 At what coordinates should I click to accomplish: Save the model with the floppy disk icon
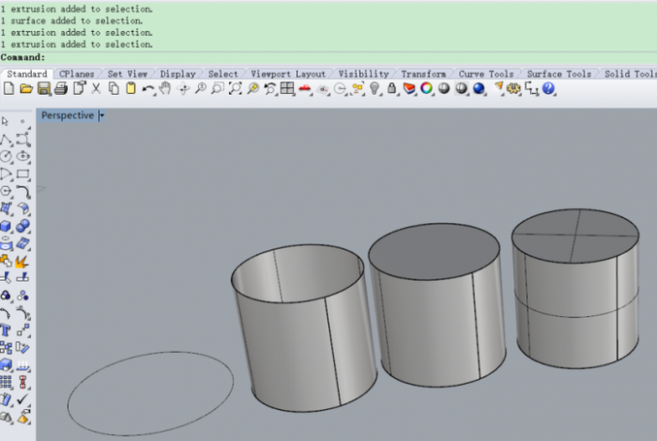[43, 88]
